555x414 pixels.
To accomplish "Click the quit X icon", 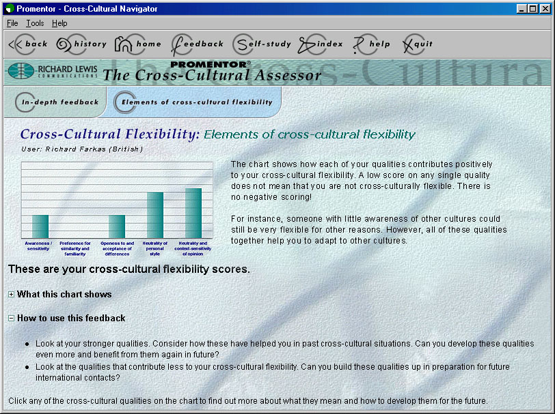I will coord(409,44).
